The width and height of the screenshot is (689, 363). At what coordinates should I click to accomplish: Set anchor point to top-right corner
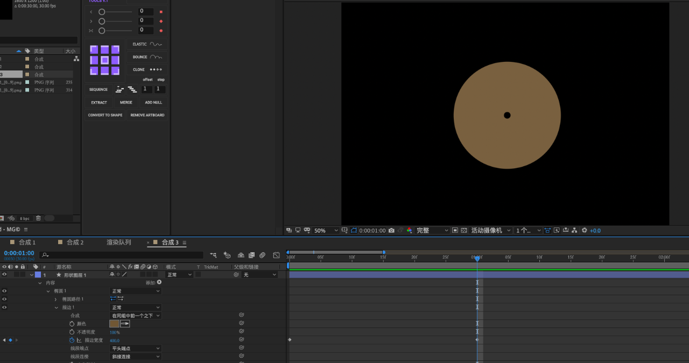[x=115, y=49]
